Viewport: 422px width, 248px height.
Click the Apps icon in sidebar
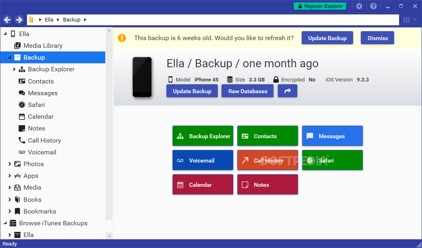pos(17,176)
